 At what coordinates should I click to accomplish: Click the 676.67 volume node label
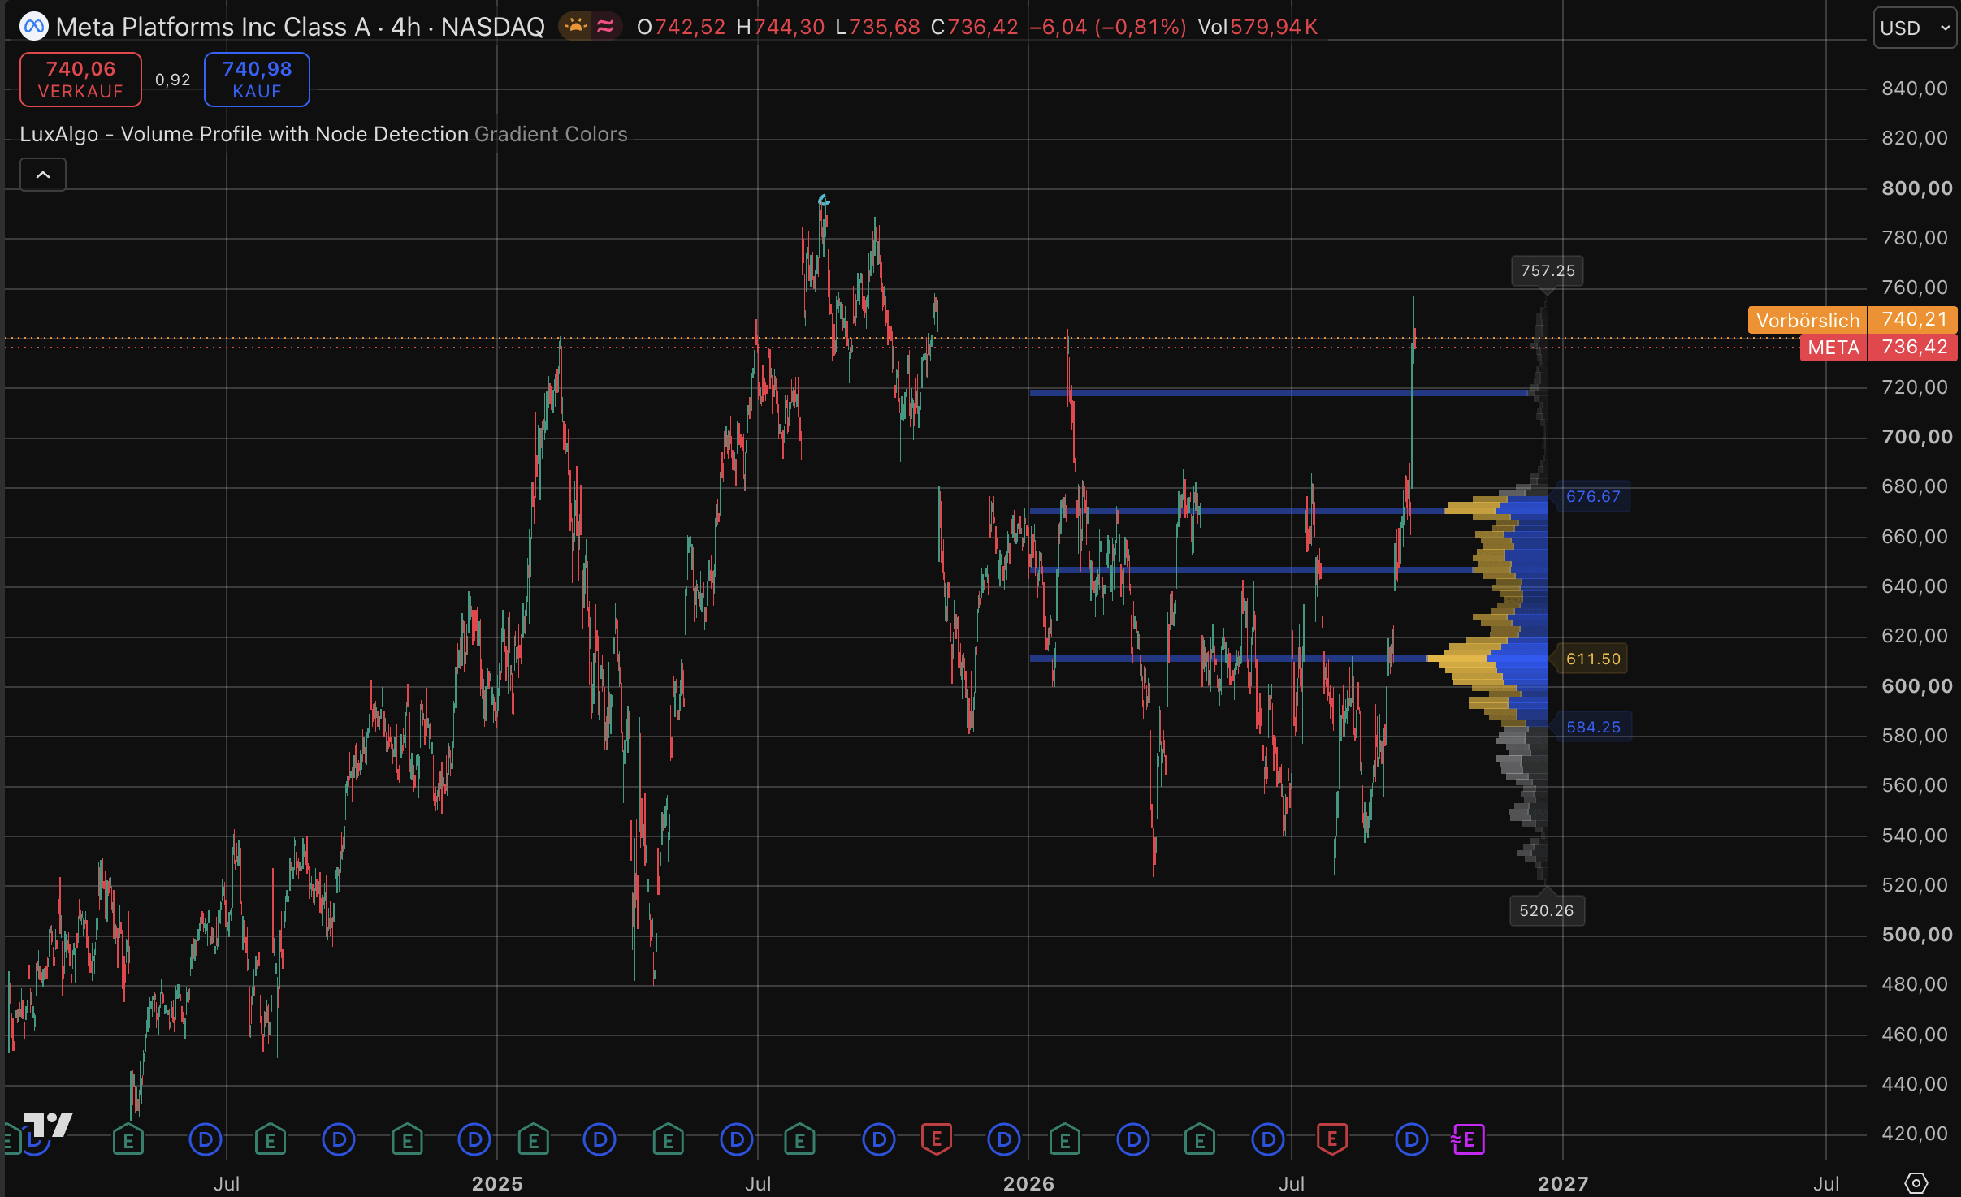coord(1592,496)
